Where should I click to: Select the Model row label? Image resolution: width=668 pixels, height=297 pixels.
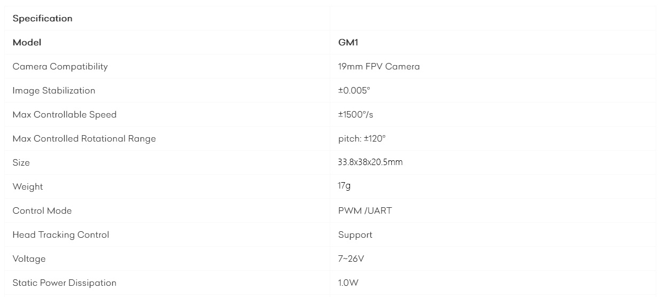pos(27,42)
